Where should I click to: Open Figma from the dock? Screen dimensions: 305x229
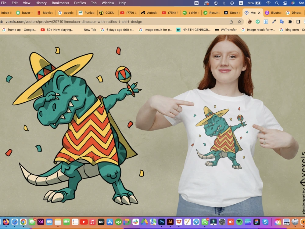pyautogui.click(x=257, y=222)
